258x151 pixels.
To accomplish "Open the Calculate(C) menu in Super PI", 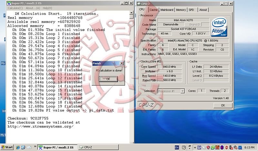I will click(x=15, y=8).
